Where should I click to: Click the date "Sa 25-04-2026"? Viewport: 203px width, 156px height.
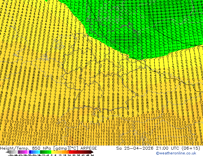pos(135,148)
